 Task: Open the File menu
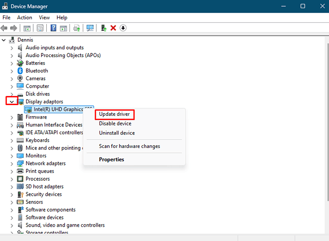(6, 18)
